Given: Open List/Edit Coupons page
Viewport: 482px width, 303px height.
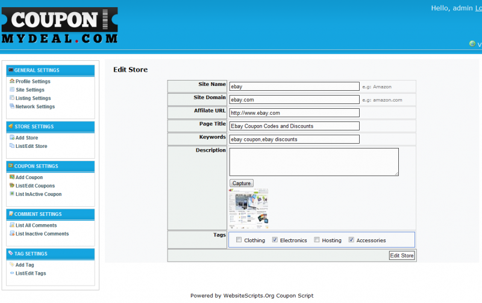Looking at the screenshot, I should (x=35, y=186).
